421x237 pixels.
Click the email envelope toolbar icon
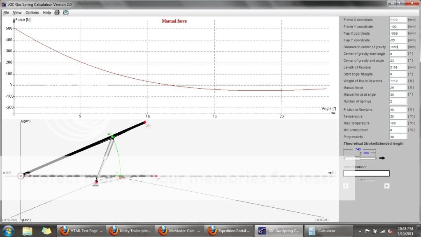pyautogui.click(x=66, y=12)
